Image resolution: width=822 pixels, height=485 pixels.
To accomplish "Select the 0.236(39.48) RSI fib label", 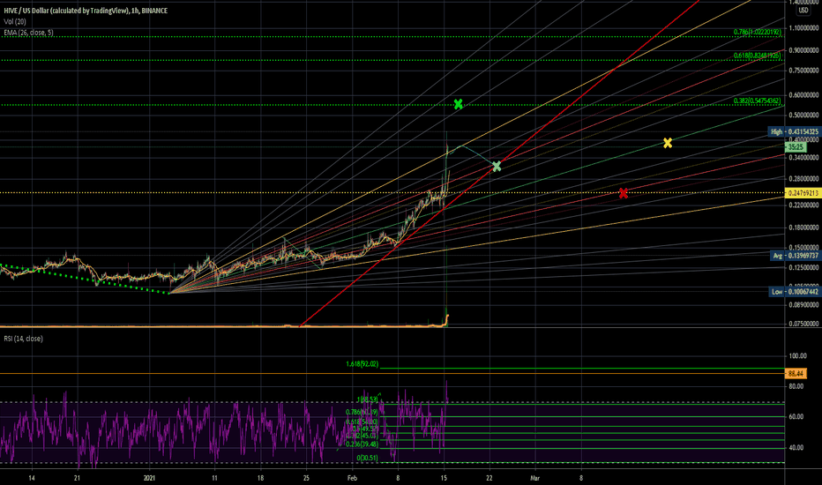I will tap(362, 444).
